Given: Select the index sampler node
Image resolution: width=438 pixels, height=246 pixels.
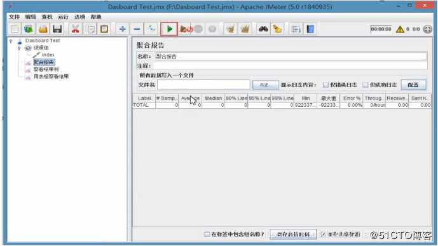Looking at the screenshot, I should pyautogui.click(x=48, y=55).
